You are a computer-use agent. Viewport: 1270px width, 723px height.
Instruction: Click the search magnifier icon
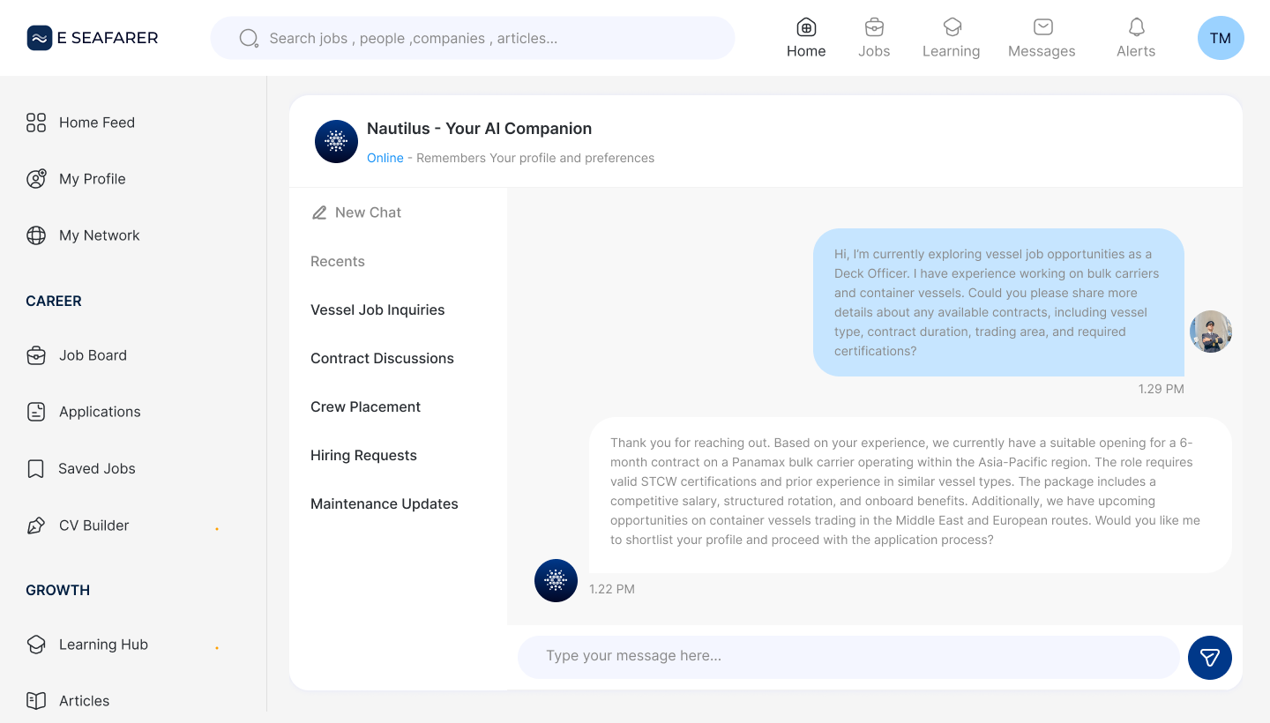[250, 38]
